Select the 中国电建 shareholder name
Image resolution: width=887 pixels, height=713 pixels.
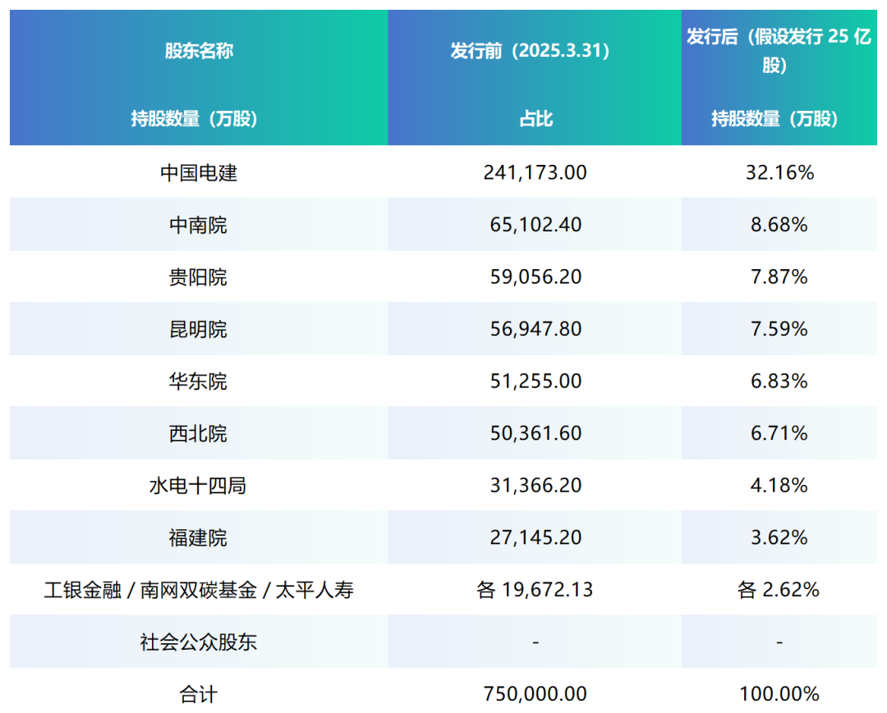tap(199, 172)
